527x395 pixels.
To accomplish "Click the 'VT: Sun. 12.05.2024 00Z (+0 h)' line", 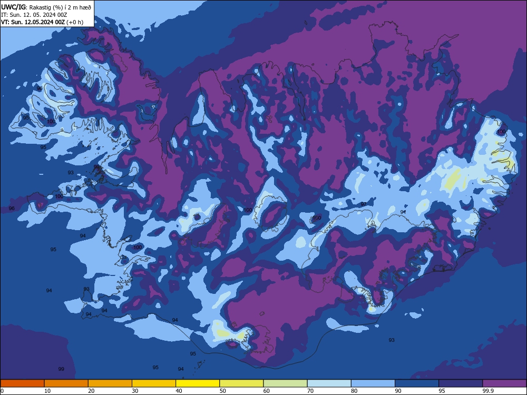I will 42,22.
